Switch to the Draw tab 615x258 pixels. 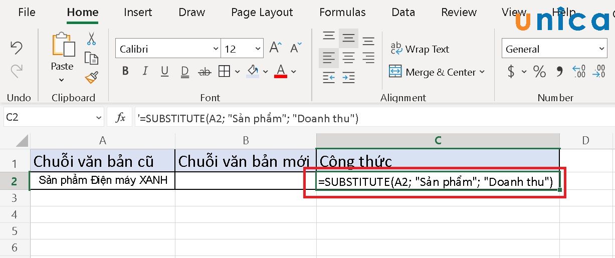pyautogui.click(x=191, y=13)
